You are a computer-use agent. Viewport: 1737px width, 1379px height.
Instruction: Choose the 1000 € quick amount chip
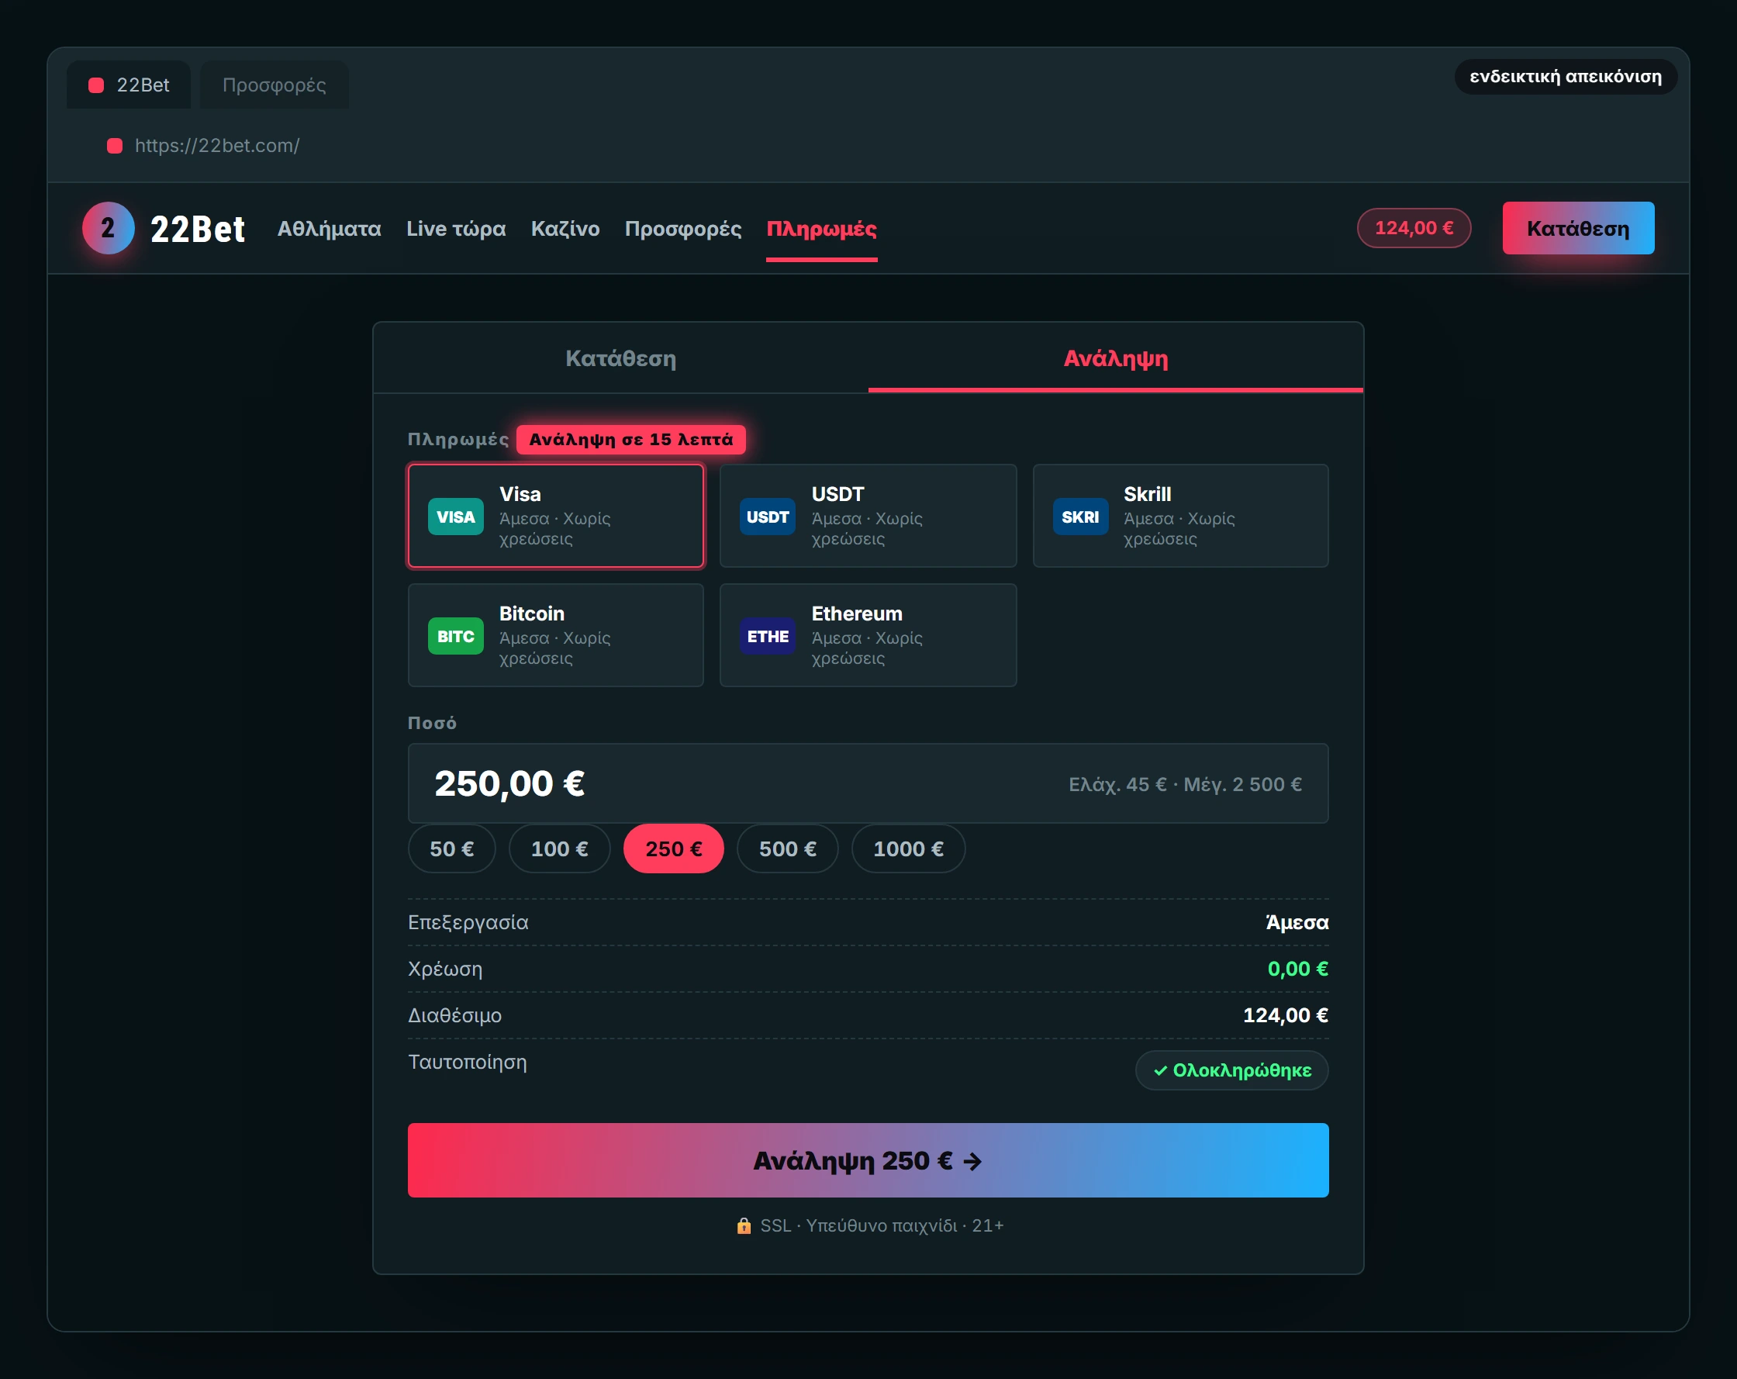click(908, 848)
